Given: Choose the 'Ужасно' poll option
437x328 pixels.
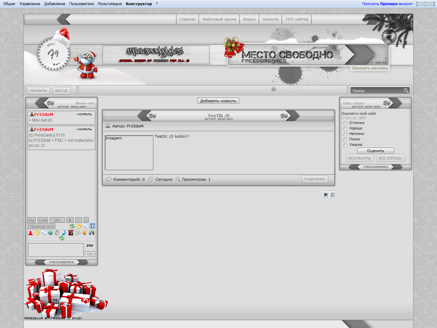Looking at the screenshot, I should click(345, 145).
